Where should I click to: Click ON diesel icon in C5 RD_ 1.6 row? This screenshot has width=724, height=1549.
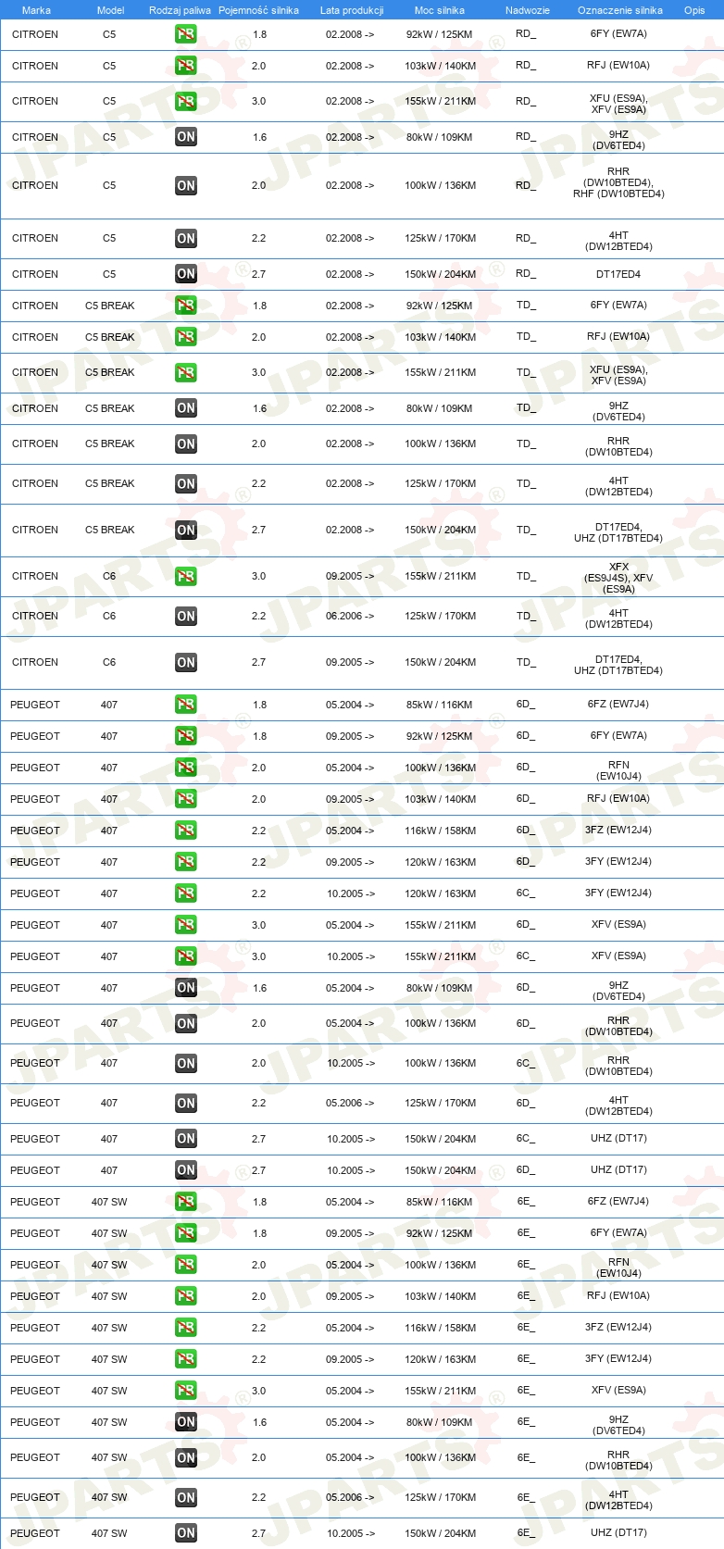(186, 137)
